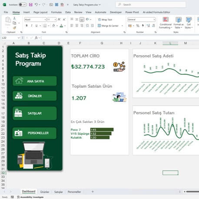The height and width of the screenshot is (199, 199).
Task: Open the Personeller sheet tab
Action: (x=74, y=192)
